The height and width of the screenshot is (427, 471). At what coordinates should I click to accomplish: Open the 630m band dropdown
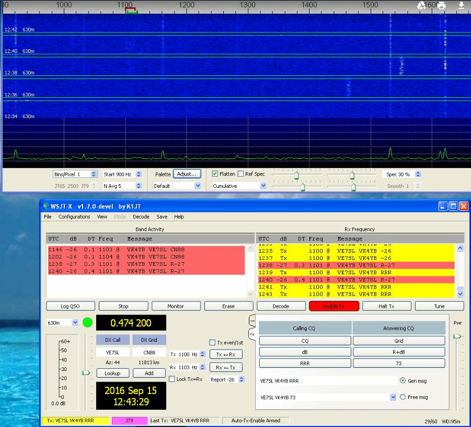point(74,323)
